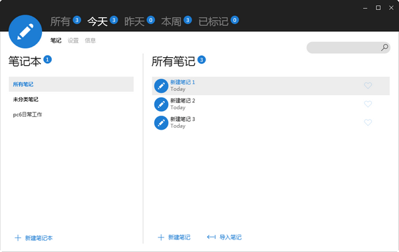Viewport: 399px width, 252px height.
Task: Select 所有笔记 in notebook list
Action: pyautogui.click(x=71, y=84)
